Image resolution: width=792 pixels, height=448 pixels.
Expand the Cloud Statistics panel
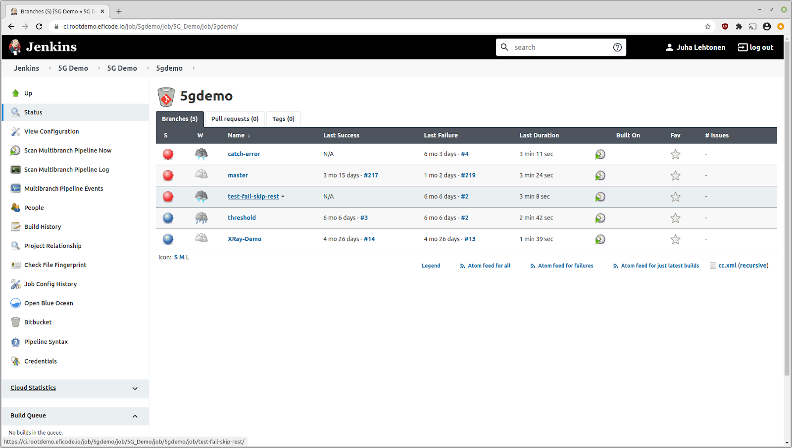(135, 389)
